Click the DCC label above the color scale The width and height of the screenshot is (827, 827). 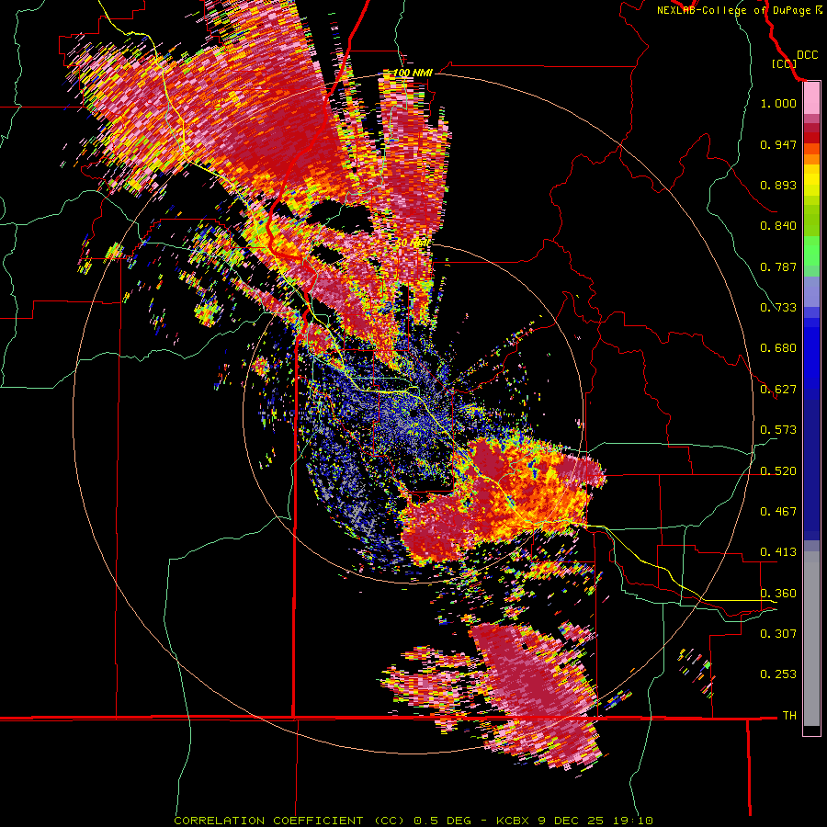click(807, 55)
